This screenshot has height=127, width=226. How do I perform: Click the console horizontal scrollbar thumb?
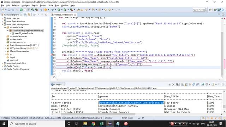[x=98, y=114]
